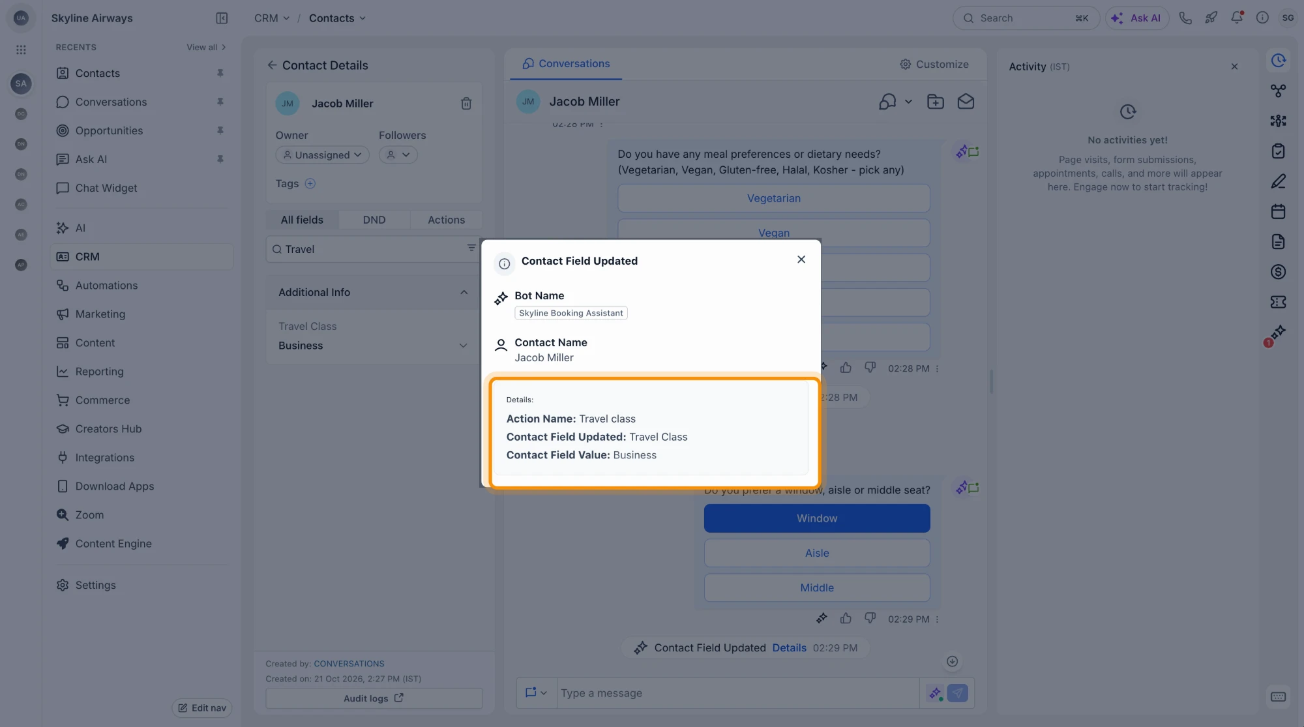Unpin Contacts from recents
1304x727 pixels.
[x=220, y=73]
